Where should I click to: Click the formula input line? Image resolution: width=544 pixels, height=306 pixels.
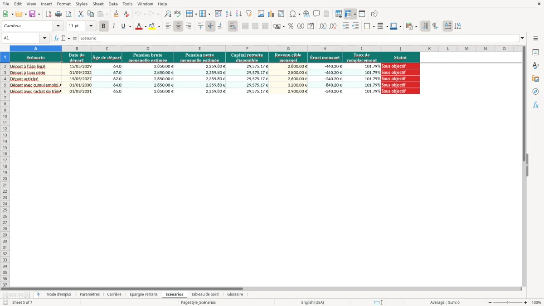298,39
